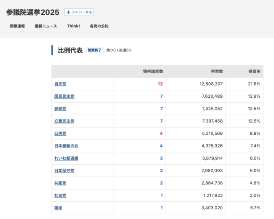
Task: Click the 公明党 link
Action: pyautogui.click(x=60, y=134)
